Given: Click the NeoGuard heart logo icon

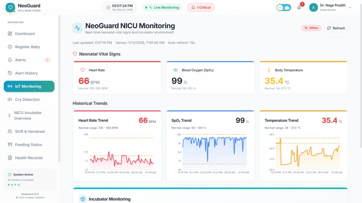Looking at the screenshot, I should pos(10,7).
